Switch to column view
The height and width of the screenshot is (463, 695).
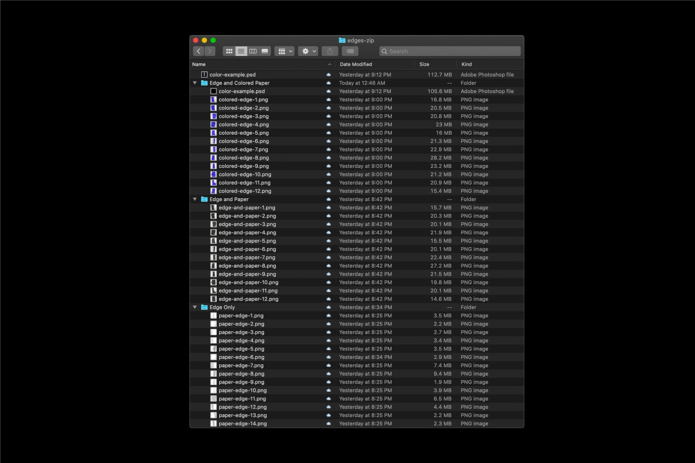(253, 52)
